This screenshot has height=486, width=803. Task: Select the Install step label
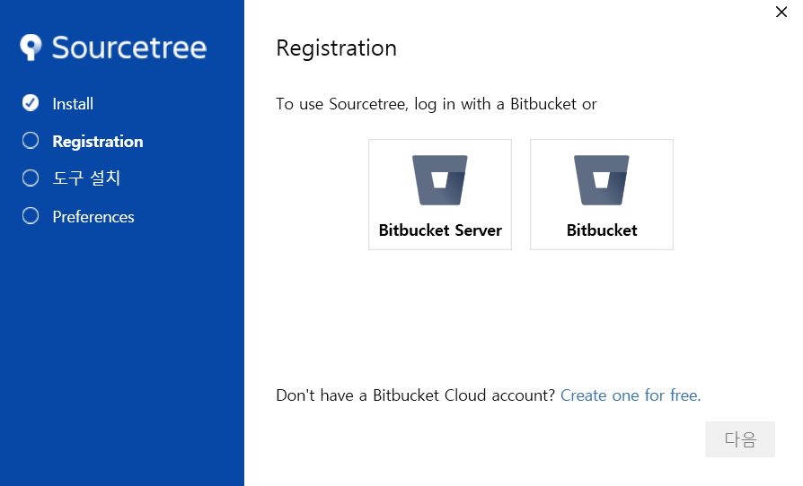pos(73,104)
